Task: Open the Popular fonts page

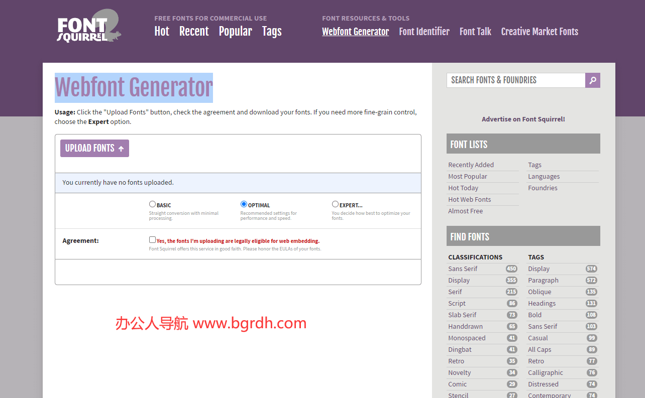Action: (x=235, y=31)
